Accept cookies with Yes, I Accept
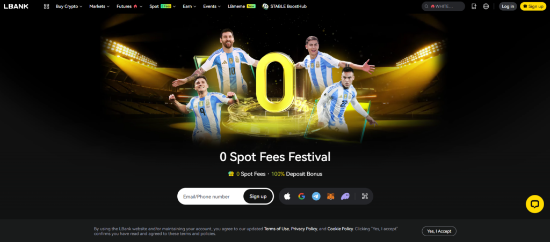The image size is (550, 242). (439, 231)
